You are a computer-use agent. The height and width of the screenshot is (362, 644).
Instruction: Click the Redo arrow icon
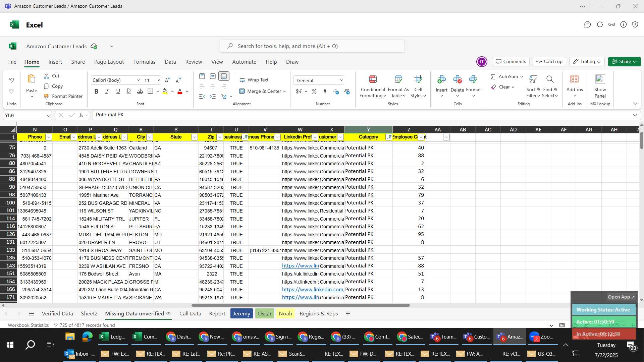[11, 91]
